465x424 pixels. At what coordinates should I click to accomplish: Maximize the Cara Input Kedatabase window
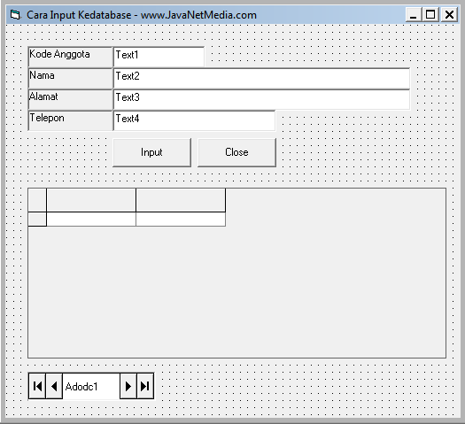click(x=430, y=14)
